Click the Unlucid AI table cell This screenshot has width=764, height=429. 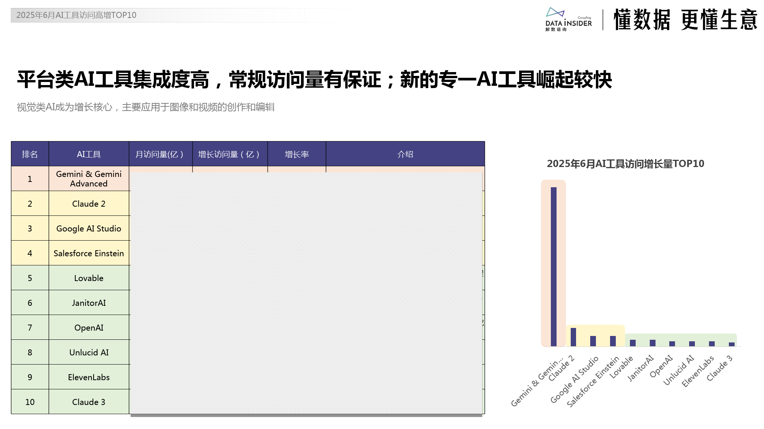pyautogui.click(x=89, y=352)
